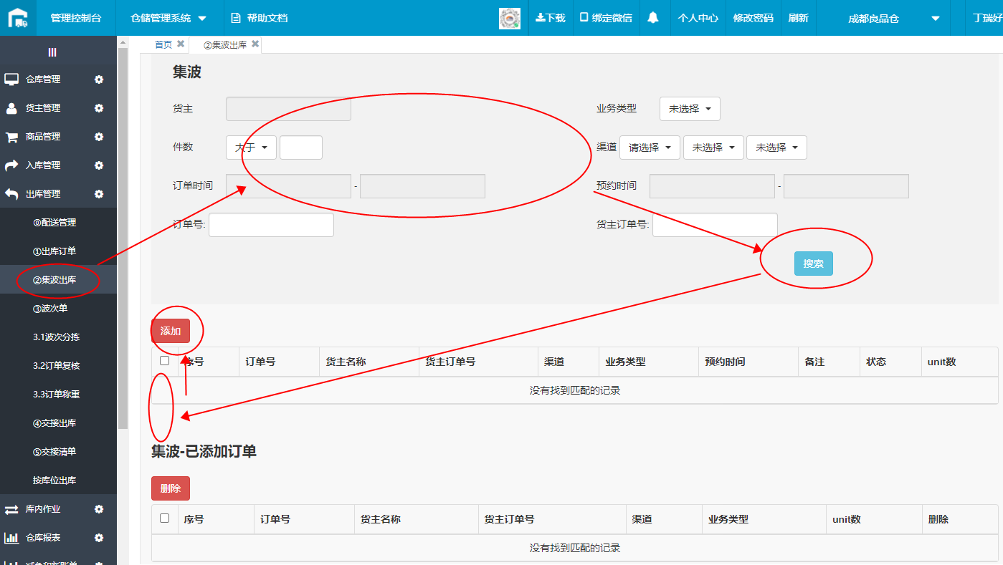Open 个人中心 in top bar
The width and height of the screenshot is (1003, 565).
698,18
